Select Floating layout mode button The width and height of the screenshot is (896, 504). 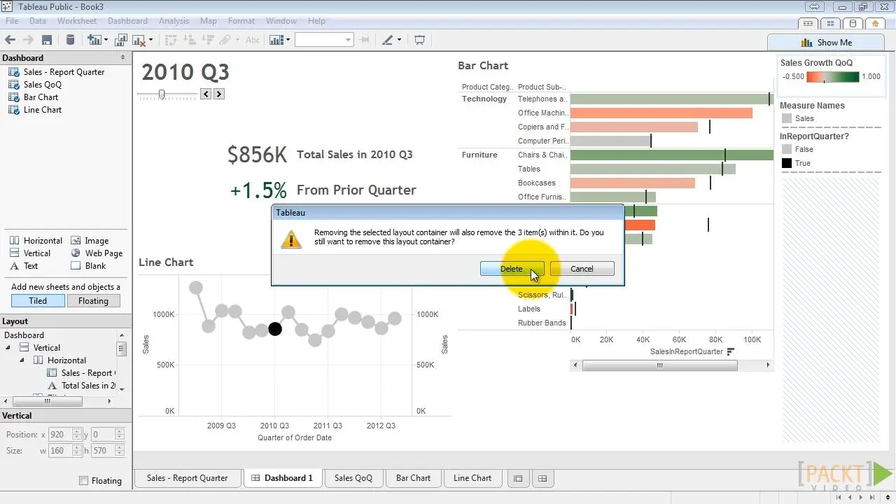tap(93, 300)
